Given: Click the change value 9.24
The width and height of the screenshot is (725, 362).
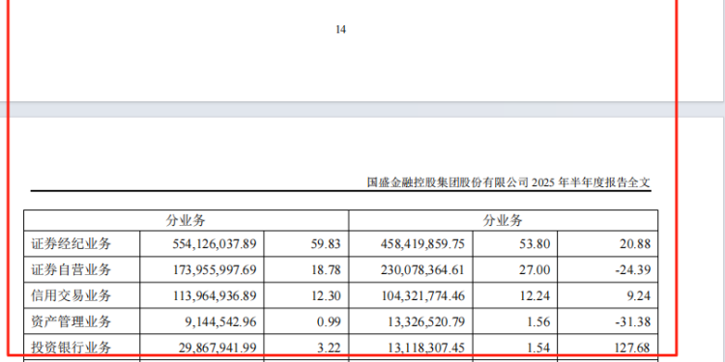Looking at the screenshot, I should coord(639,295).
